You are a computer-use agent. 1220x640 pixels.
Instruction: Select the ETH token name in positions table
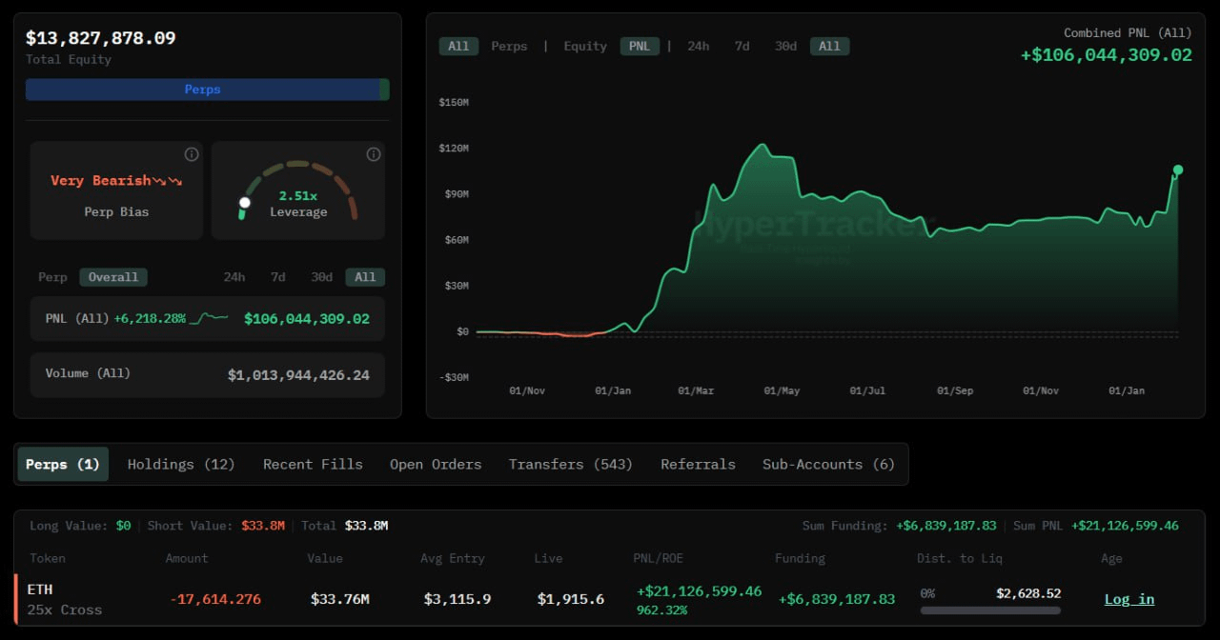(x=40, y=590)
